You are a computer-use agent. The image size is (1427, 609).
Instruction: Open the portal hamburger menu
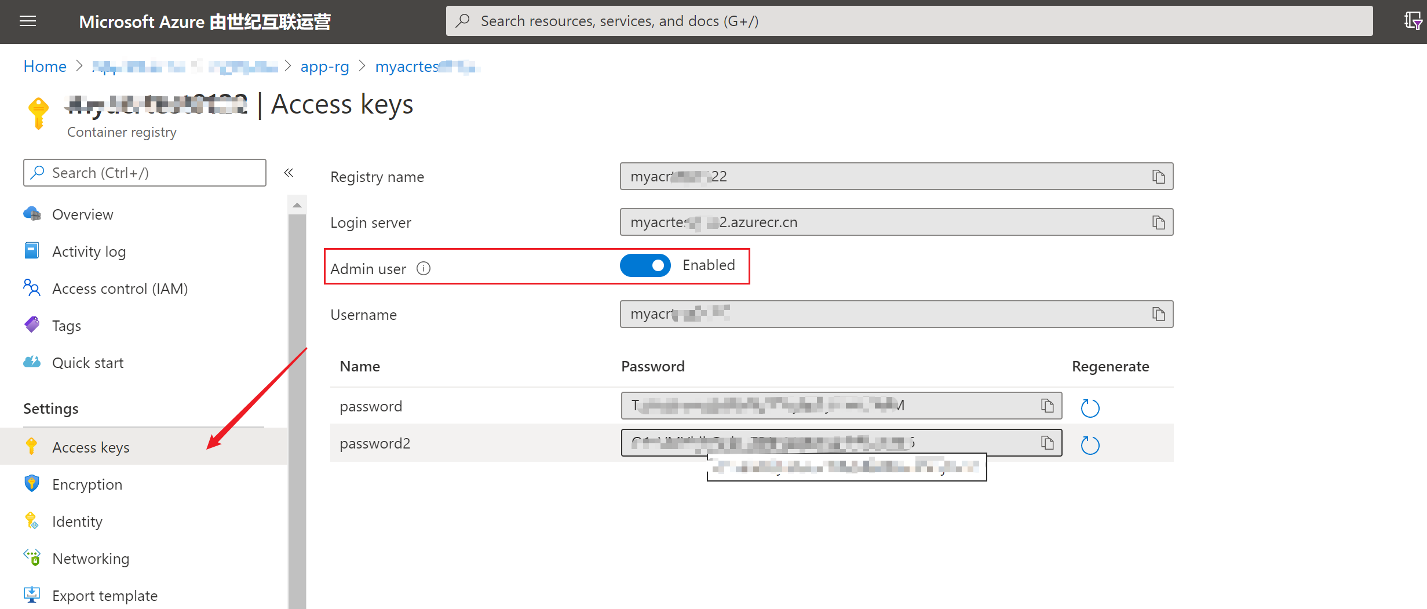[x=28, y=21]
